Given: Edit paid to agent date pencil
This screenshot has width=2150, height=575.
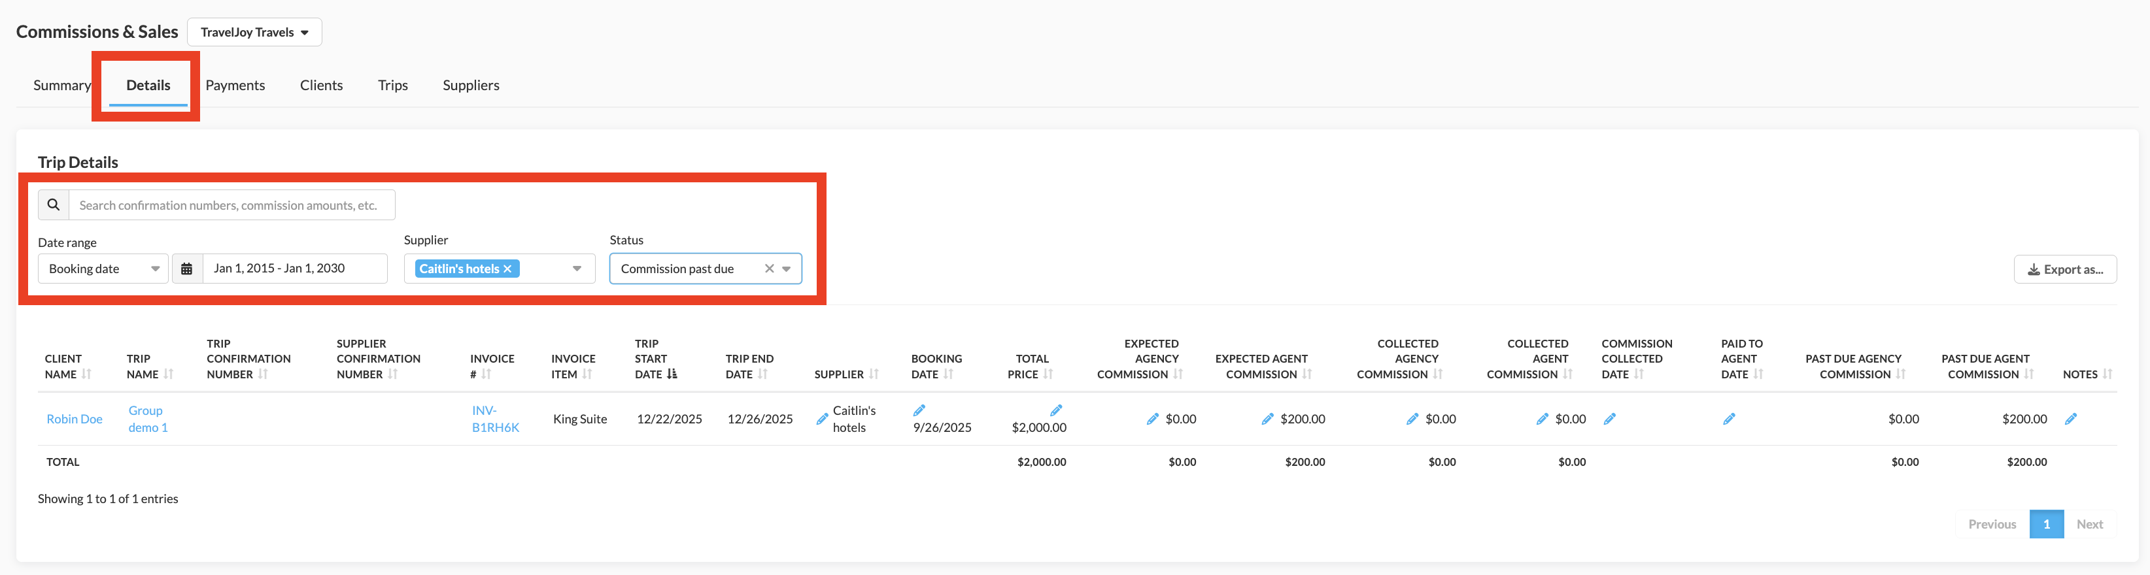Looking at the screenshot, I should coord(1728,419).
